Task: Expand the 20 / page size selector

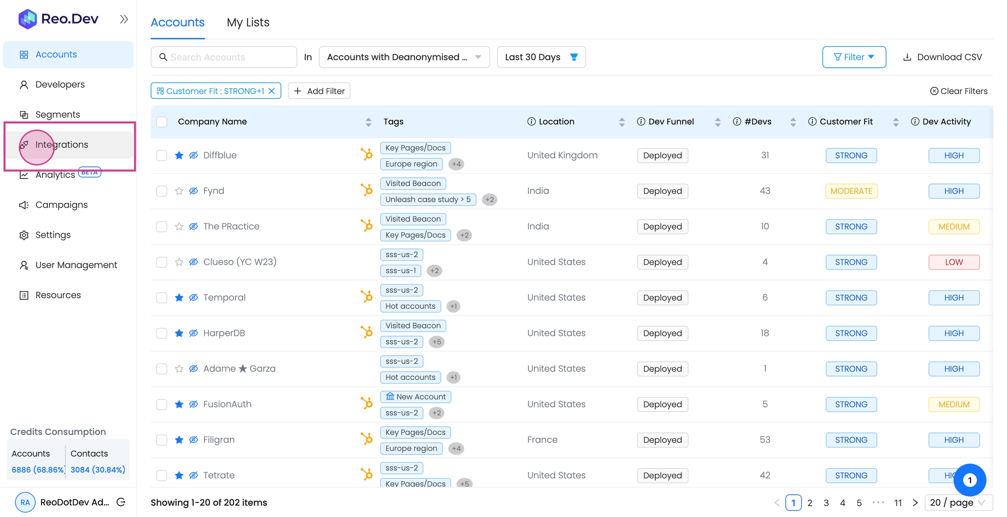Action: (958, 503)
